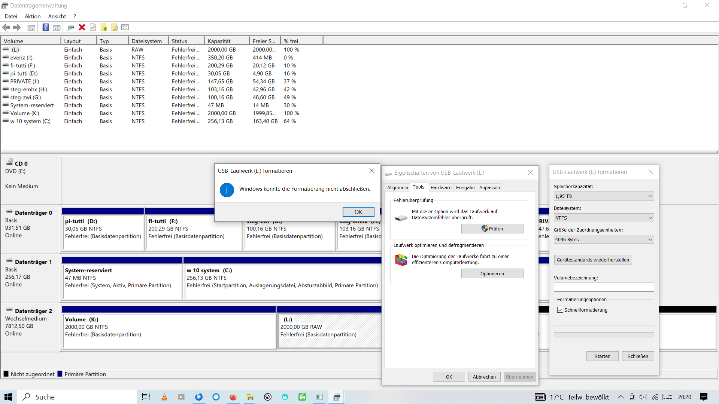The height and width of the screenshot is (404, 719).
Task: Close the format error message dialog
Action: tap(371, 171)
